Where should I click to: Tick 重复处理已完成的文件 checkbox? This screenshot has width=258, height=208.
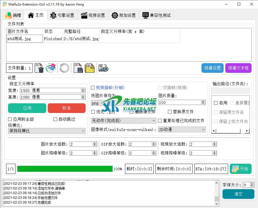click(160, 120)
